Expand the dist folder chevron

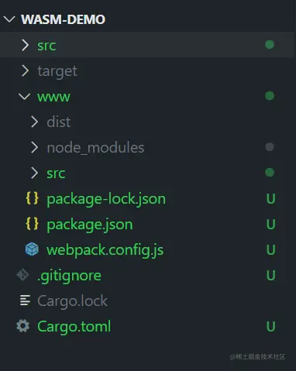point(34,122)
